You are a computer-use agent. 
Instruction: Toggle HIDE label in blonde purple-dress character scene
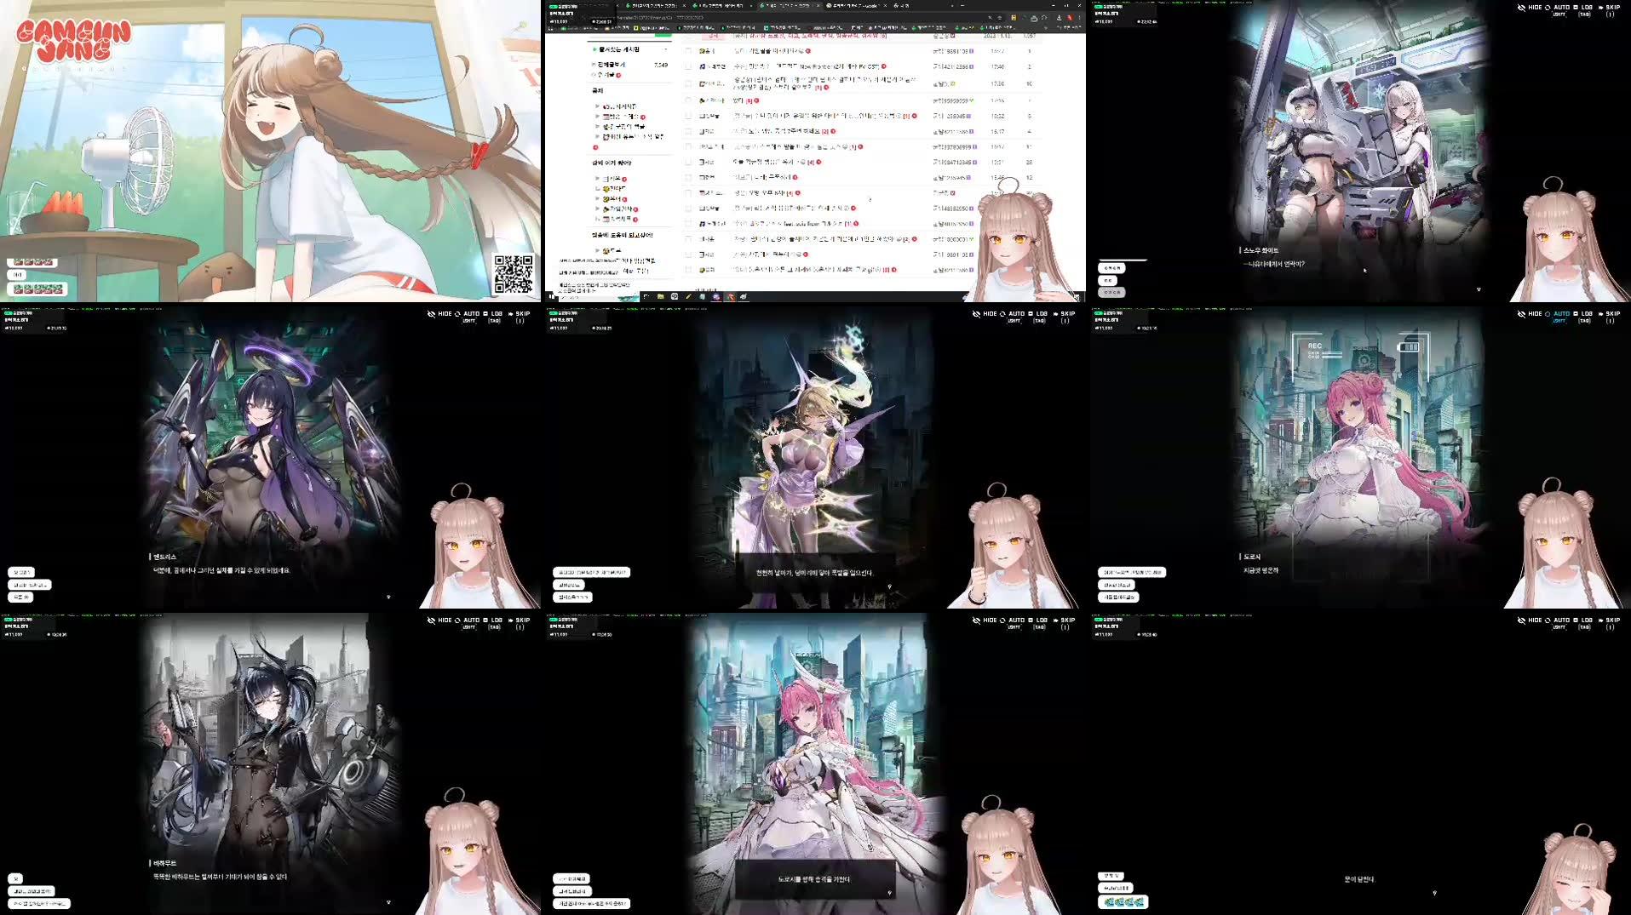tap(990, 314)
